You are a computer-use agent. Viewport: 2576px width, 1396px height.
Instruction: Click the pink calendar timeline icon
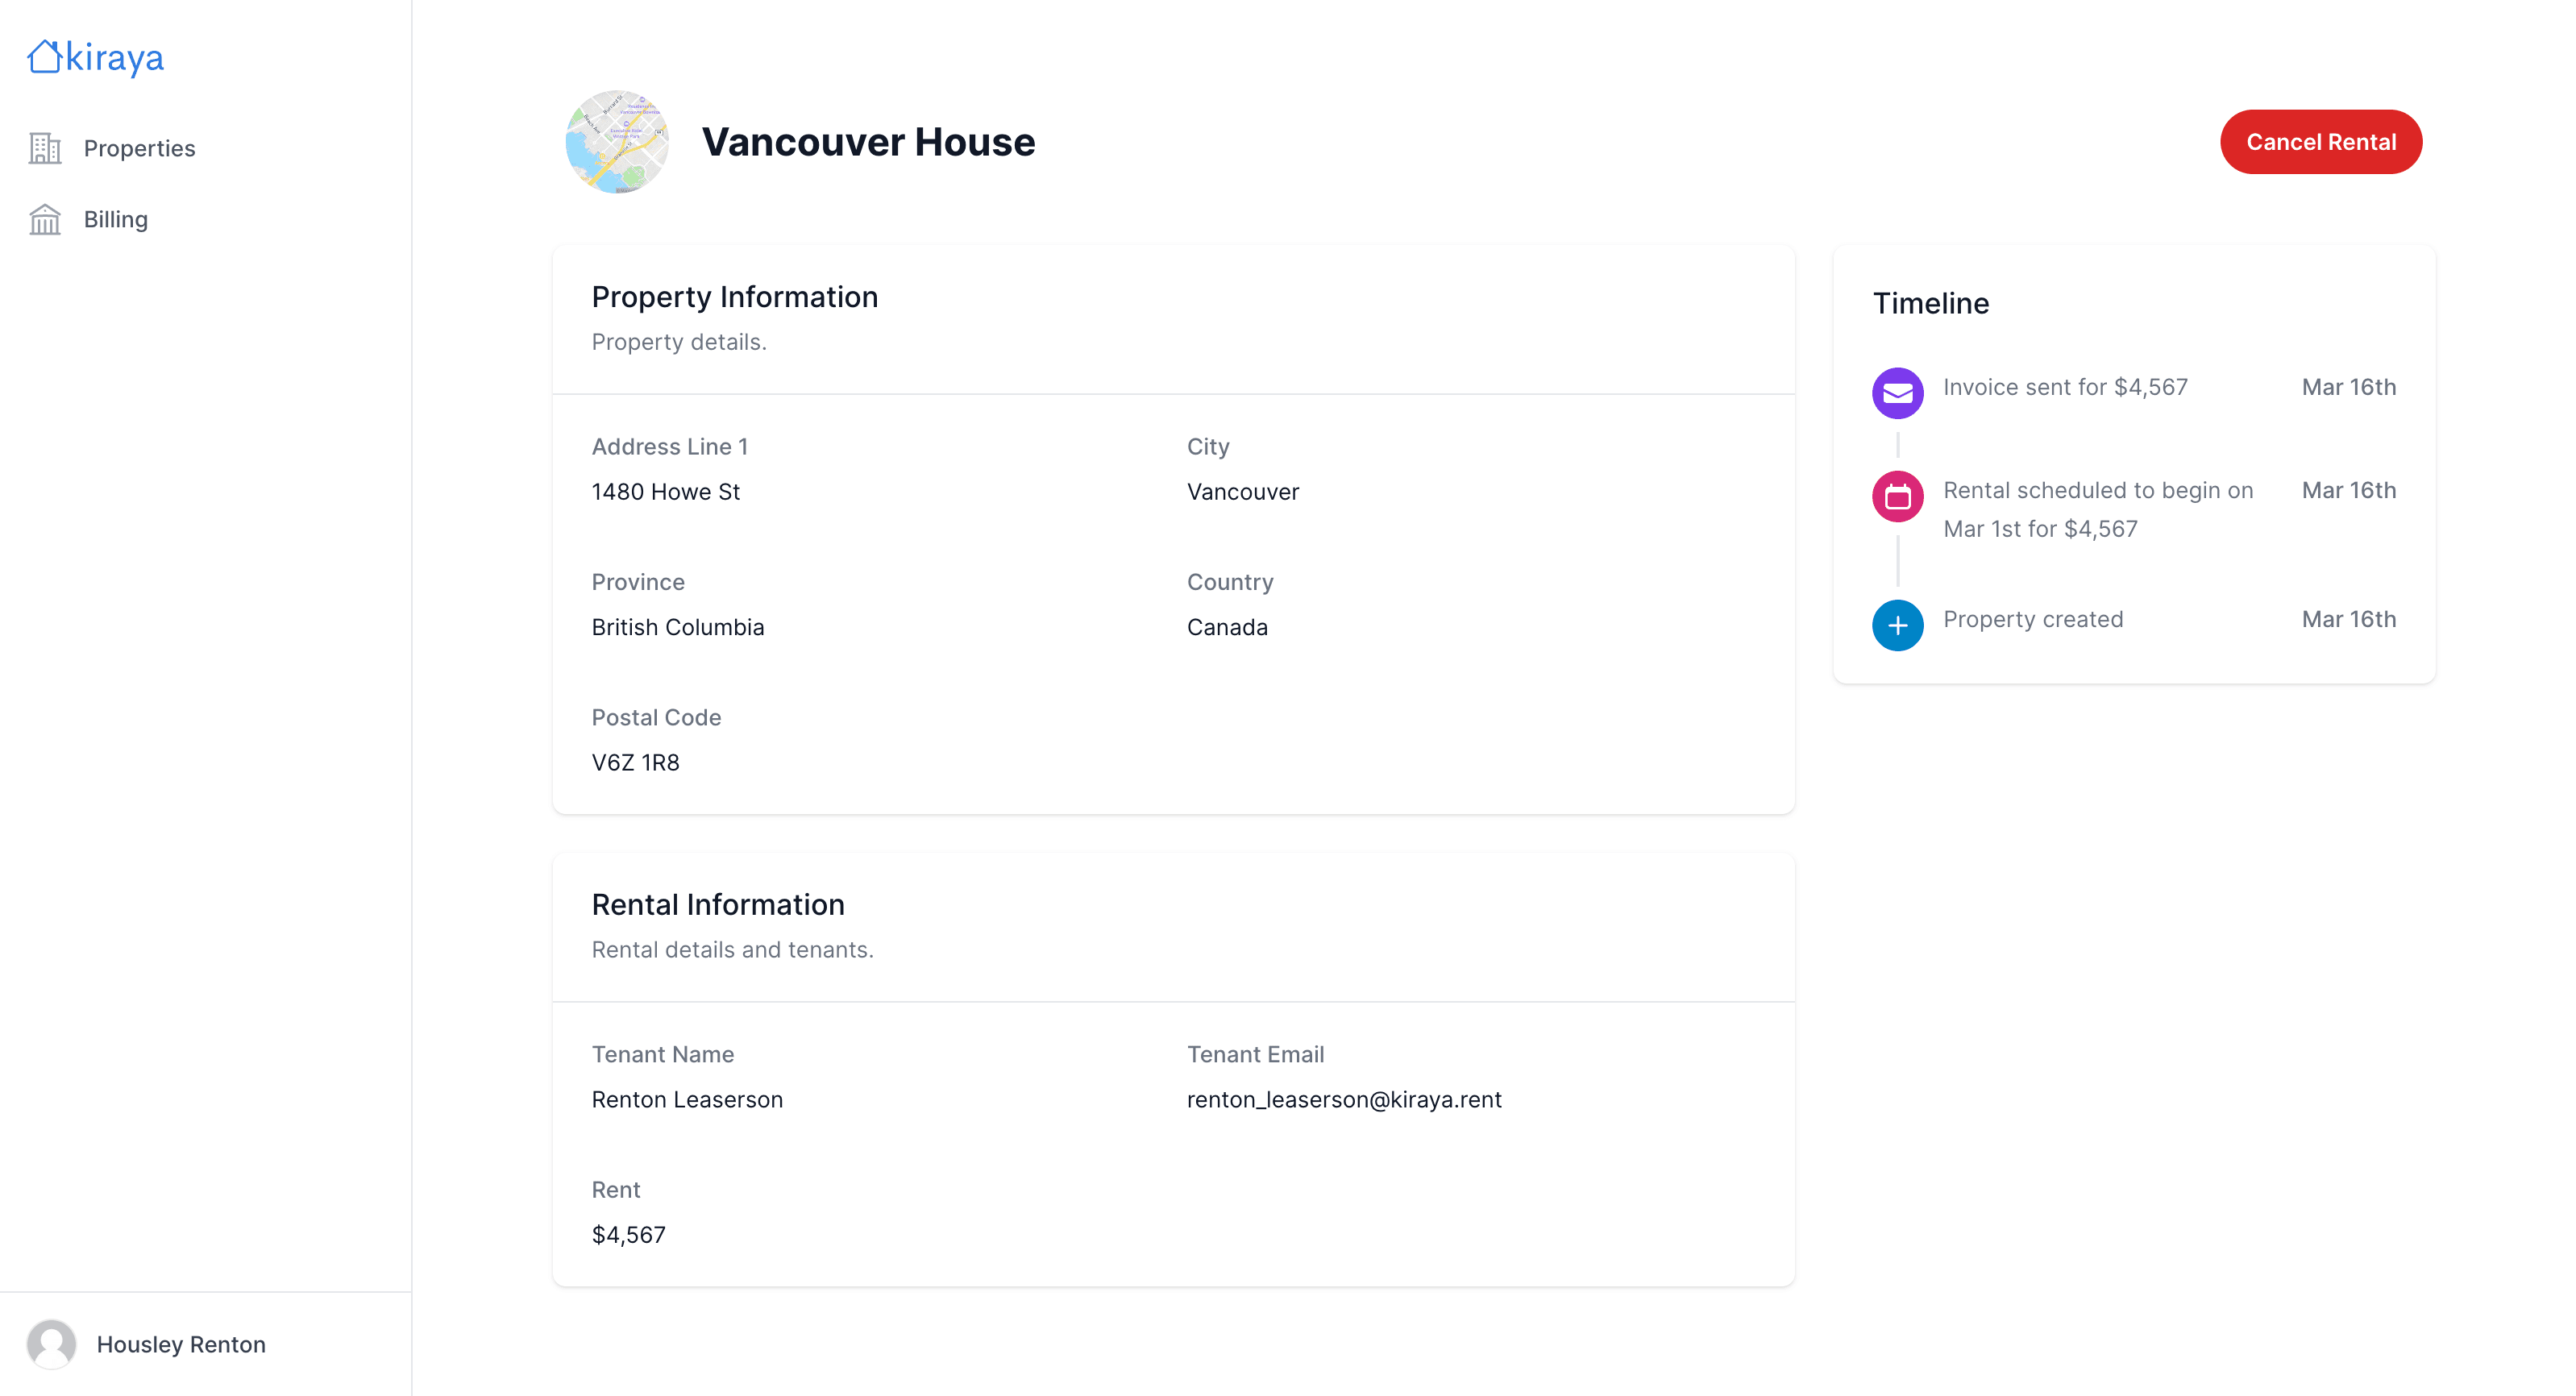(x=1897, y=496)
